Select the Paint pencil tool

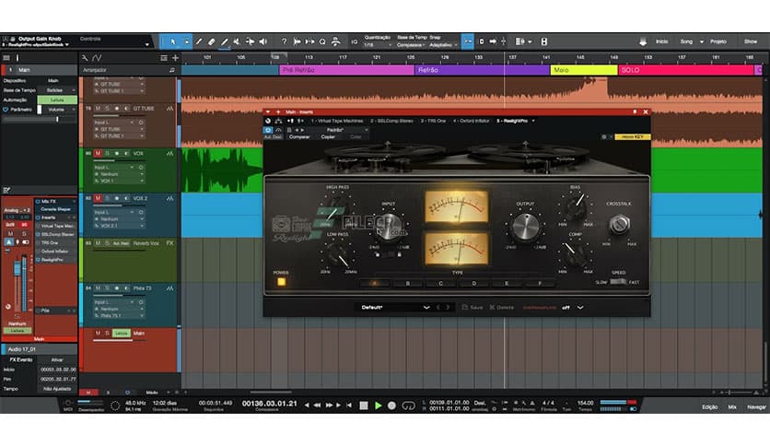[225, 41]
